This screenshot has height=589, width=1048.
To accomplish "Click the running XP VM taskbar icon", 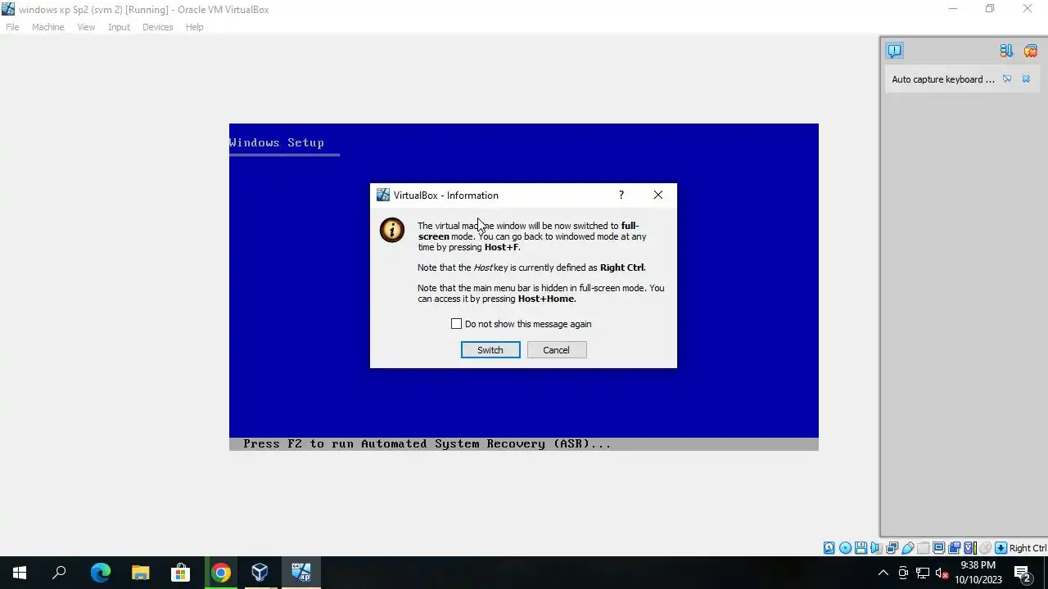I will click(x=300, y=573).
